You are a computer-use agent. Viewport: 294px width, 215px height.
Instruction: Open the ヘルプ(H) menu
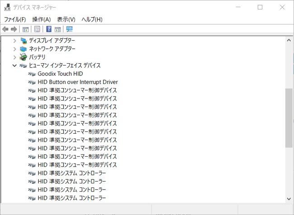[x=92, y=19]
